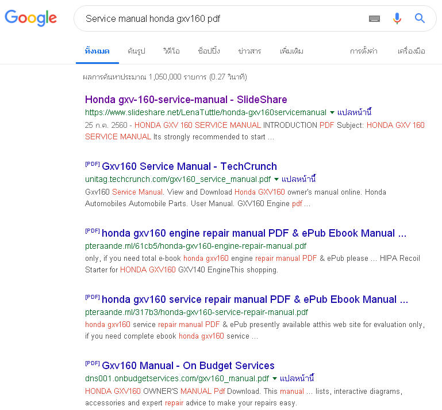Open Honda gxv-160-service-manual SlideShare result
442x410 pixels.
click(186, 100)
